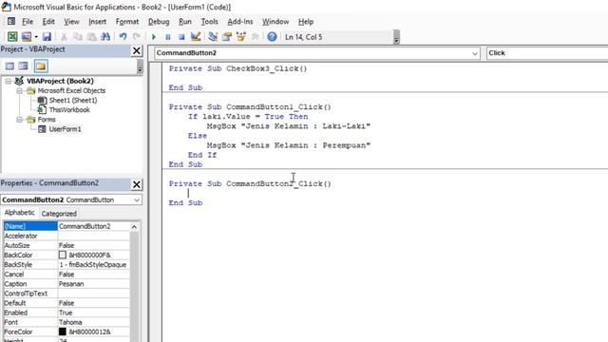Click the toolbar options overflow arrow
Screen dimensions: 608x342
click(396, 38)
